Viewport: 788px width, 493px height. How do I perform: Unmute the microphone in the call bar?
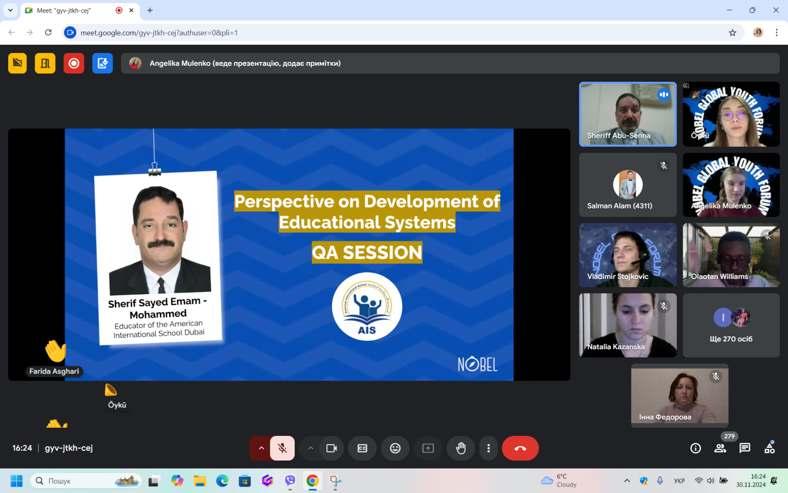pyautogui.click(x=282, y=448)
